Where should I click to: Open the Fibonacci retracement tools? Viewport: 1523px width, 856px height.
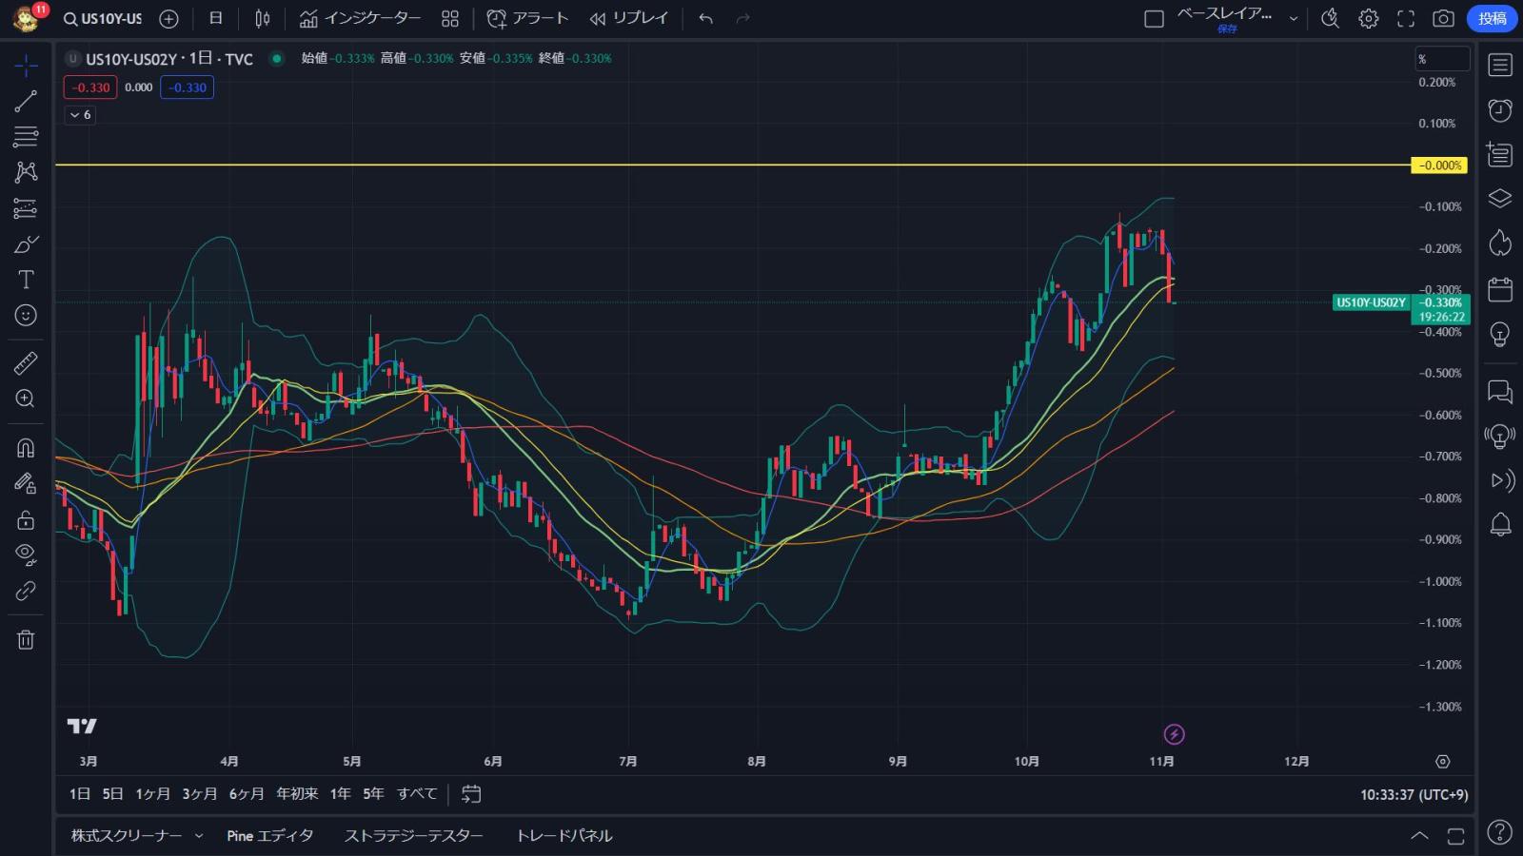pos(26,136)
